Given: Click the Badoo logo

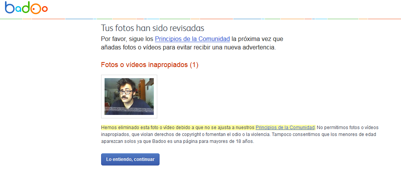Looking at the screenshot, I should point(27,8).
